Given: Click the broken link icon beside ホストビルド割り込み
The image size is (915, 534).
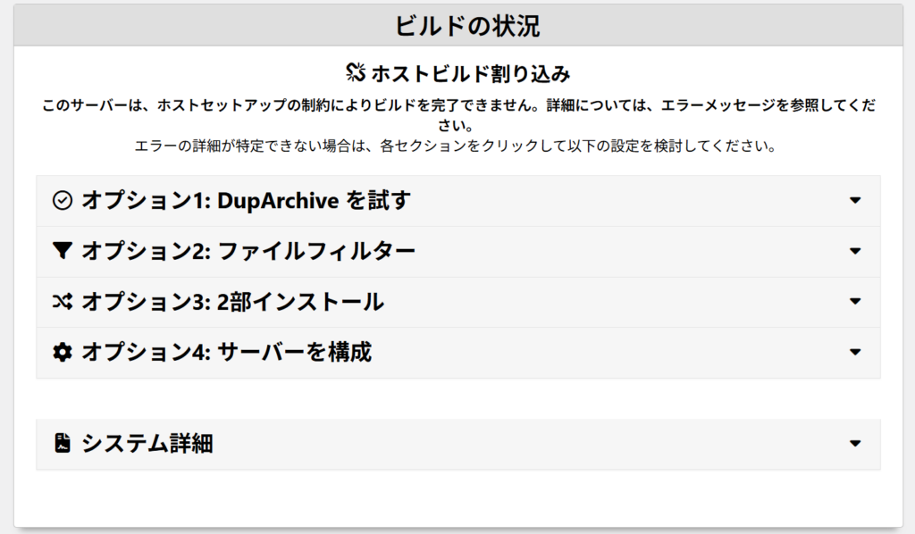Looking at the screenshot, I should 355,72.
